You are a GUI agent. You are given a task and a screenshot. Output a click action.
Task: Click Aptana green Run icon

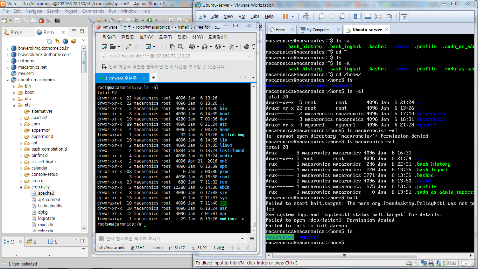150,20
